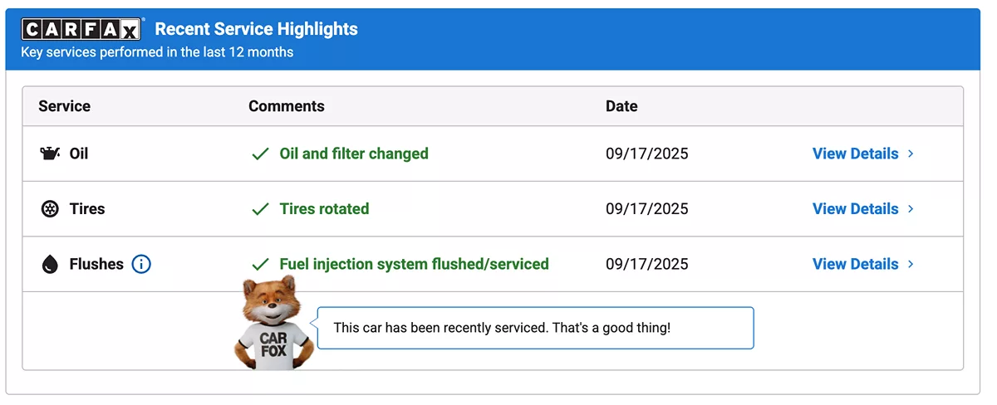The height and width of the screenshot is (405, 997).
Task: Click the oil can icon
Action: coord(51,154)
